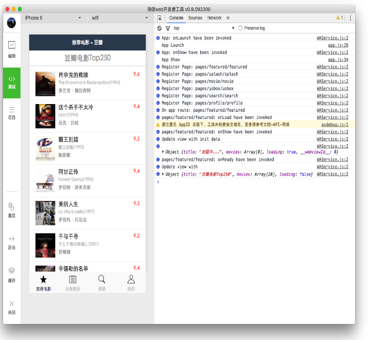Tap the 搜索 magnifier tab icon

coord(101,279)
